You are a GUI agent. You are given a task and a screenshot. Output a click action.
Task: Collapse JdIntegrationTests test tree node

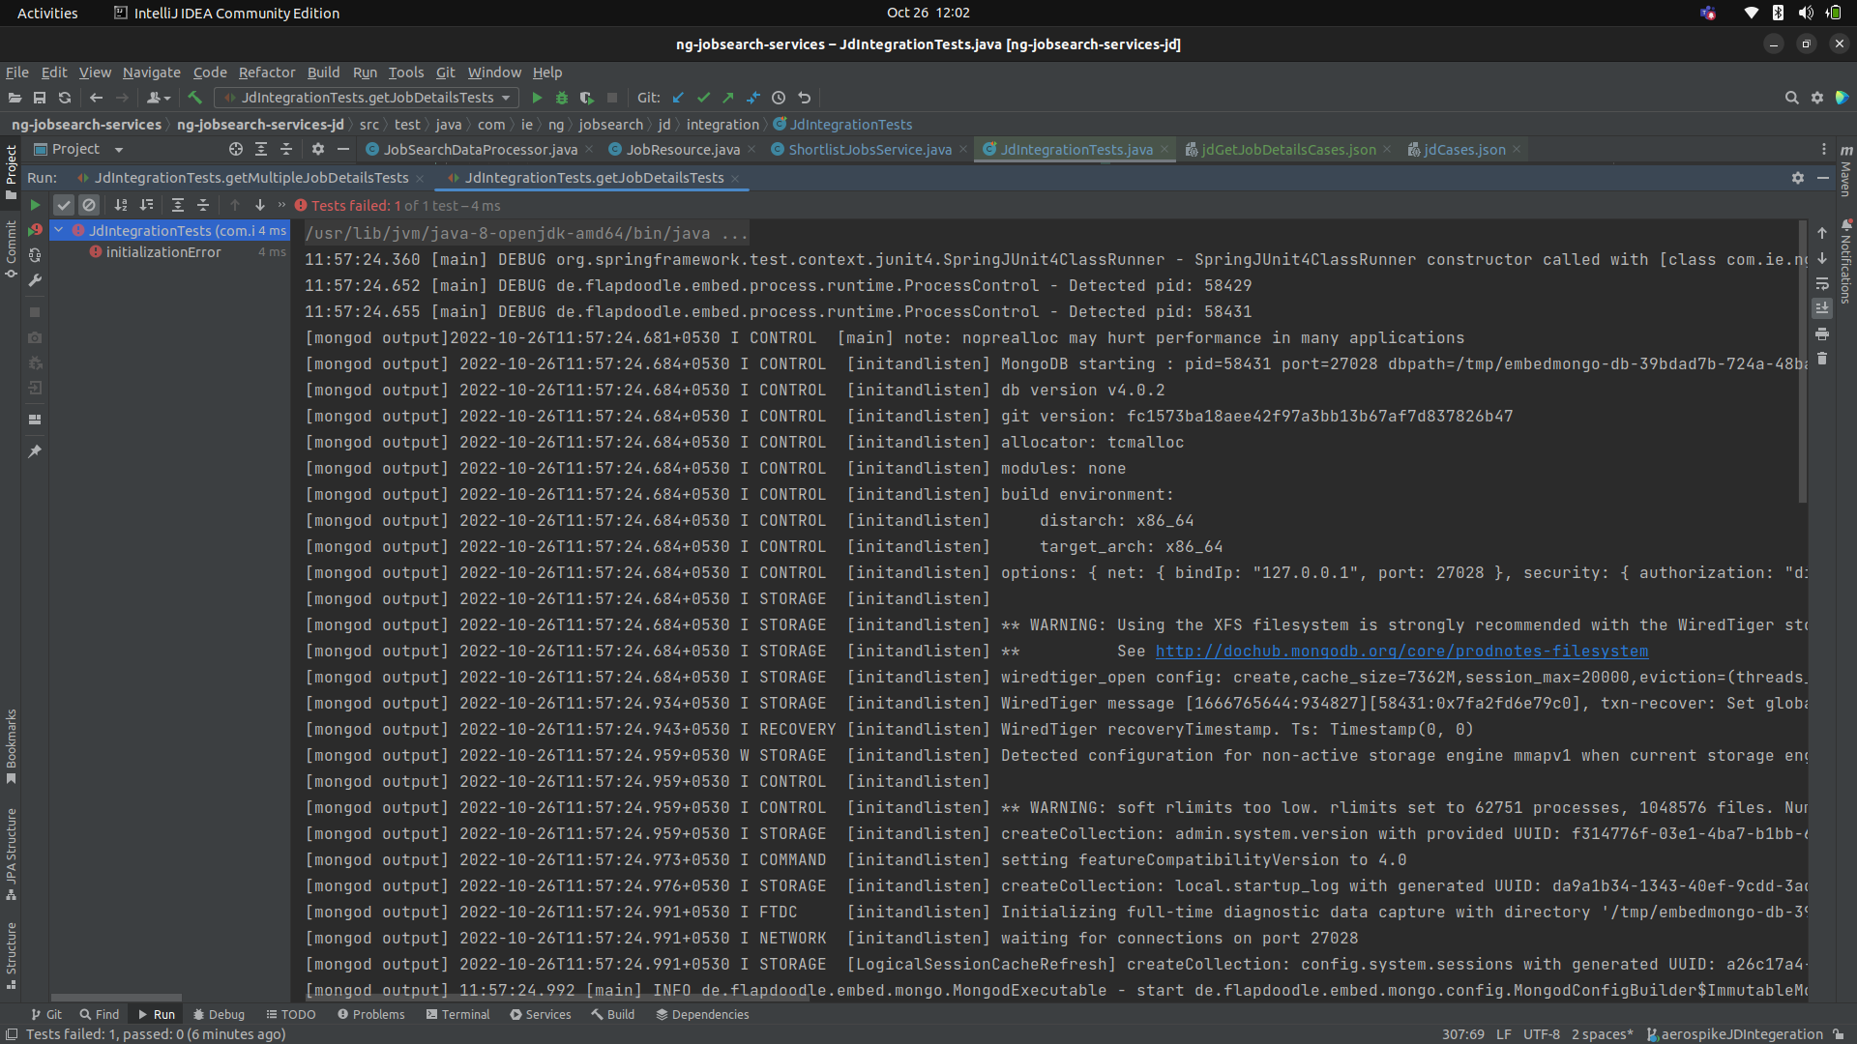(59, 230)
